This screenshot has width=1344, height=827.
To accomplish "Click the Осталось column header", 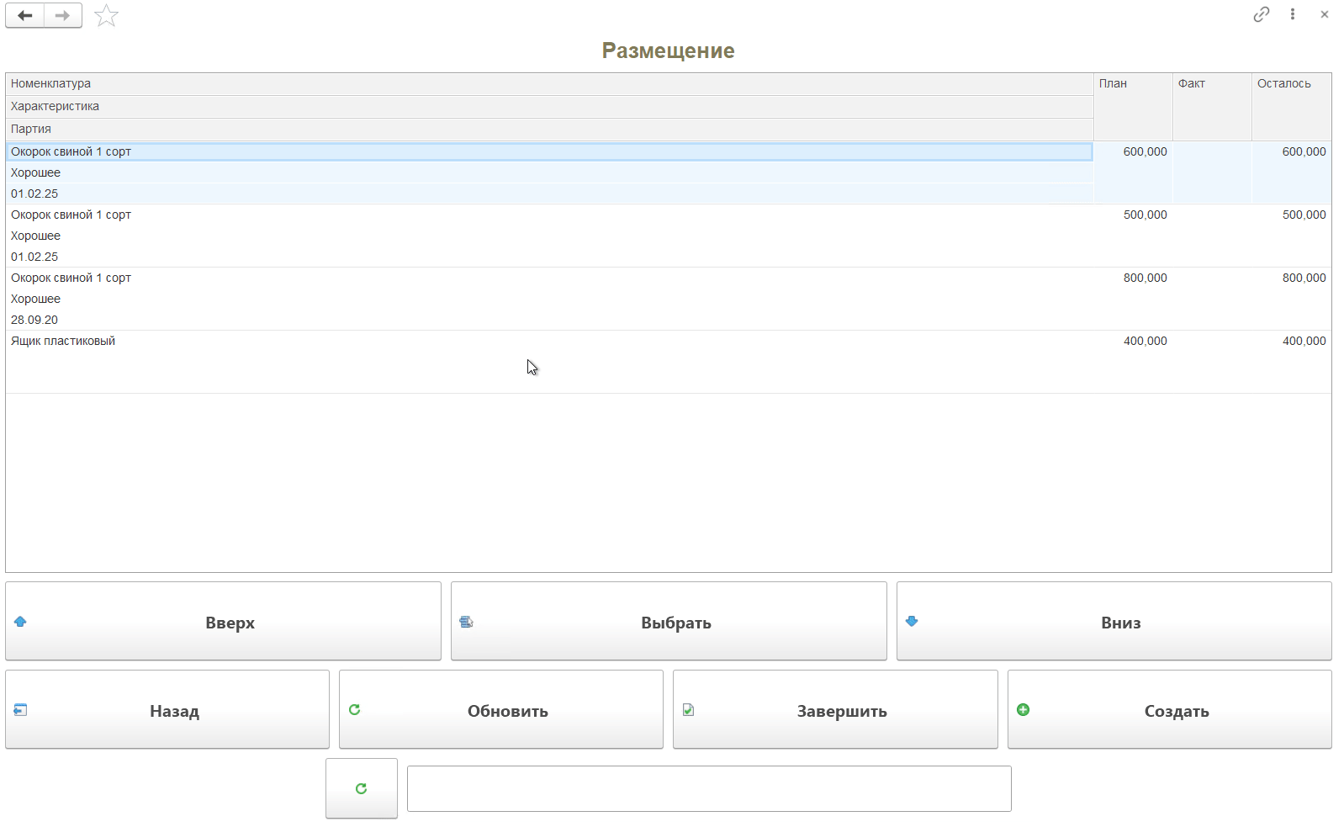I will (x=1283, y=84).
